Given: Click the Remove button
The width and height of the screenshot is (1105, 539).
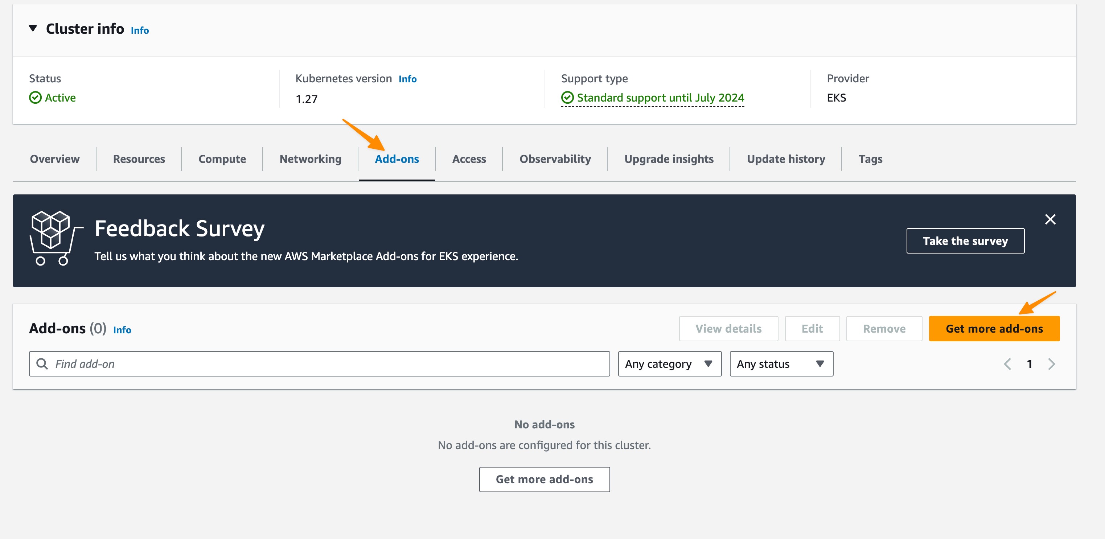Looking at the screenshot, I should point(884,329).
